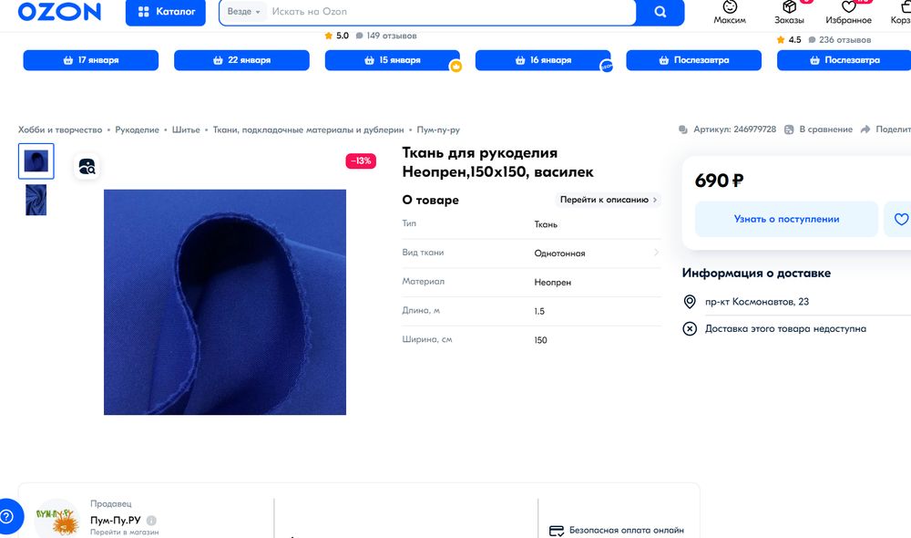Viewport: 911px width, 538px height.
Task: Open the Каталог menu
Action: pyautogui.click(x=165, y=13)
